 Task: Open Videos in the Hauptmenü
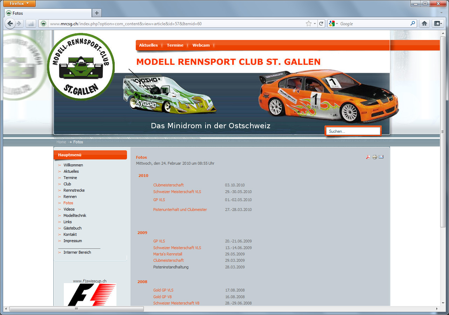(69, 209)
